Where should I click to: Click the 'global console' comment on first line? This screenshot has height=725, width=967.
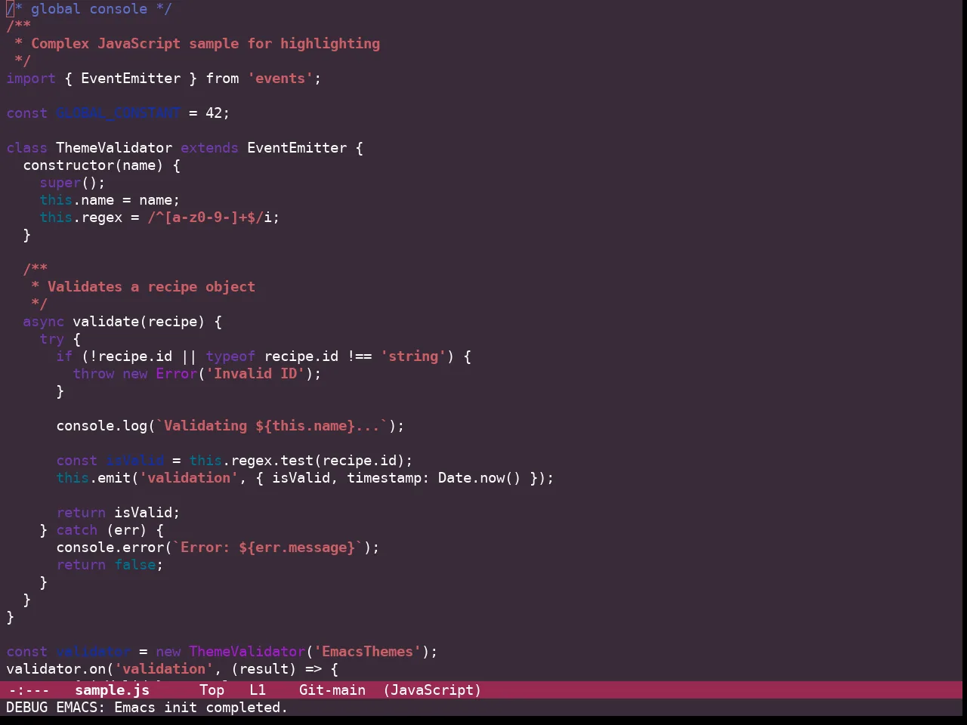89,9
